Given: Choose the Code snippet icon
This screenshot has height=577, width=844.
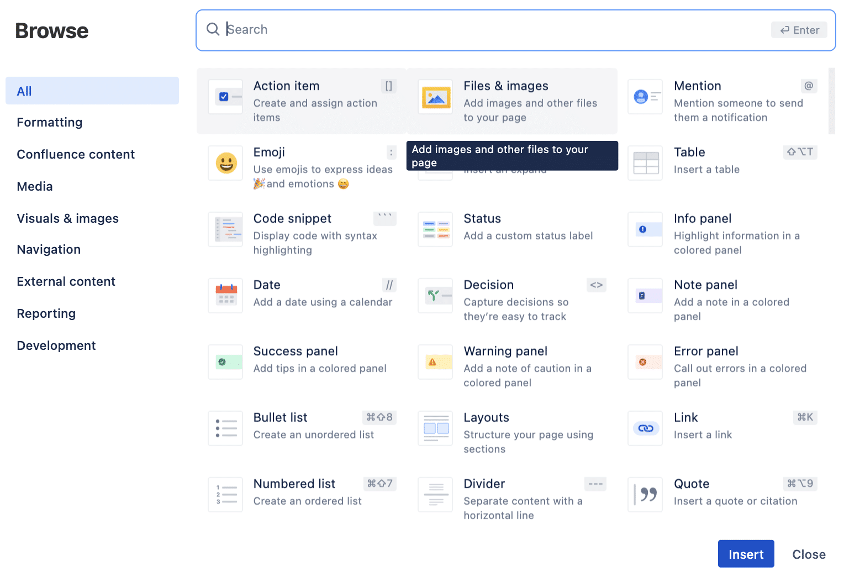Looking at the screenshot, I should [225, 229].
